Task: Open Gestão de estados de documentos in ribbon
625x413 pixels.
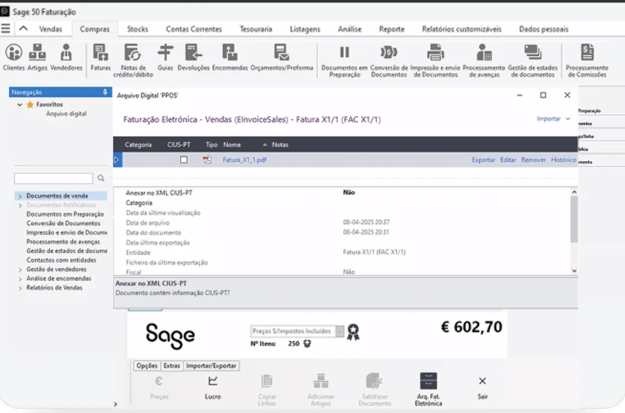Action: click(533, 61)
